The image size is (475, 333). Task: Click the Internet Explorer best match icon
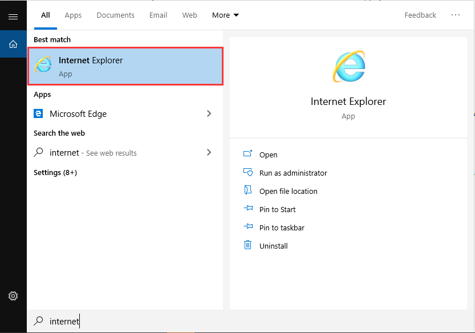[43, 65]
